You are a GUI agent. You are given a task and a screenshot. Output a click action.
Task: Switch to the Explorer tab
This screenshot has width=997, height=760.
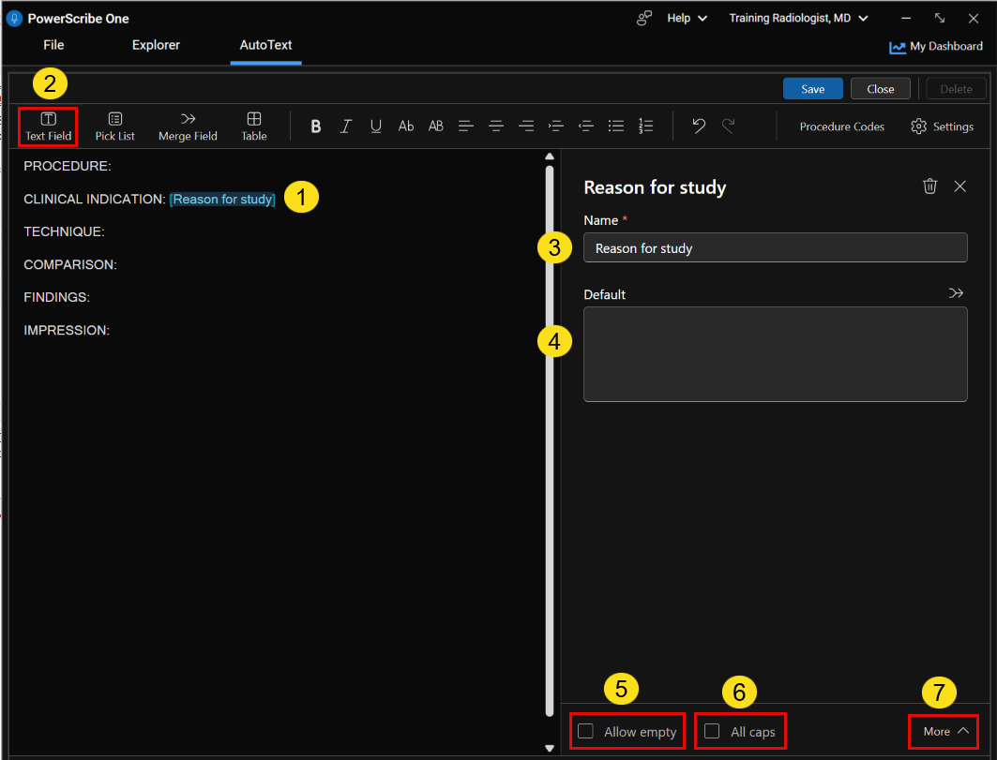(156, 45)
